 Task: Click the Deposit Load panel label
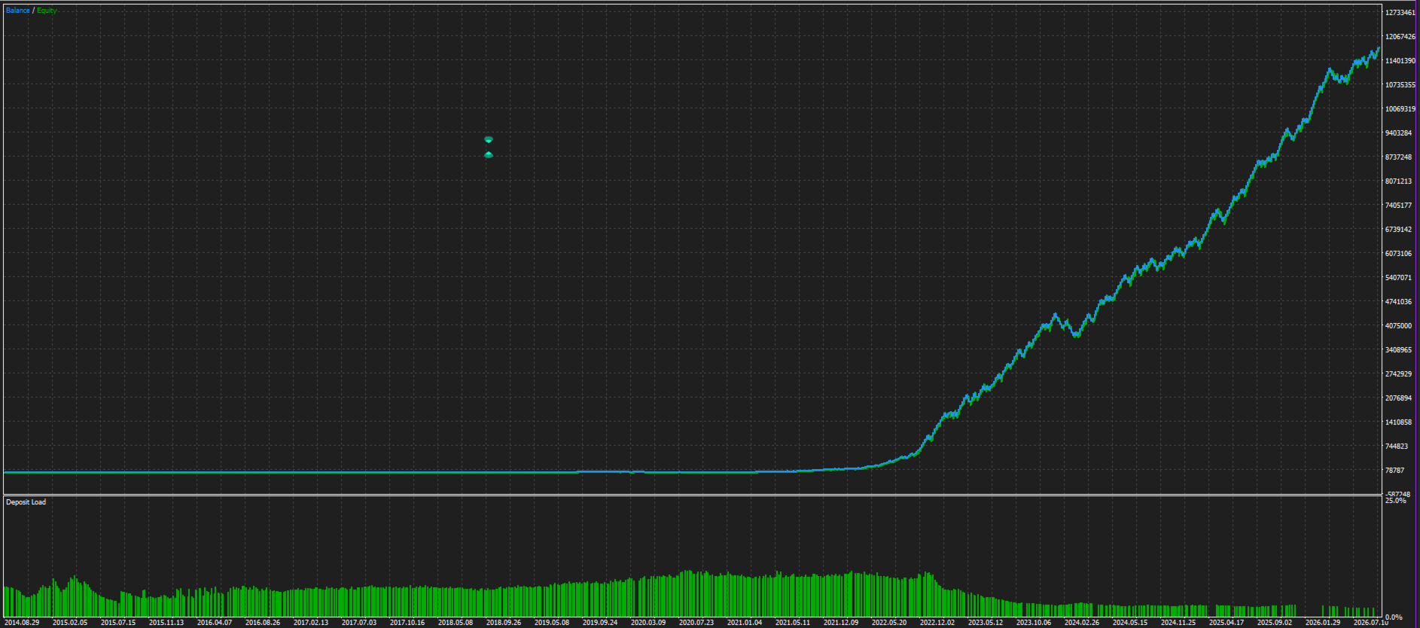(26, 502)
